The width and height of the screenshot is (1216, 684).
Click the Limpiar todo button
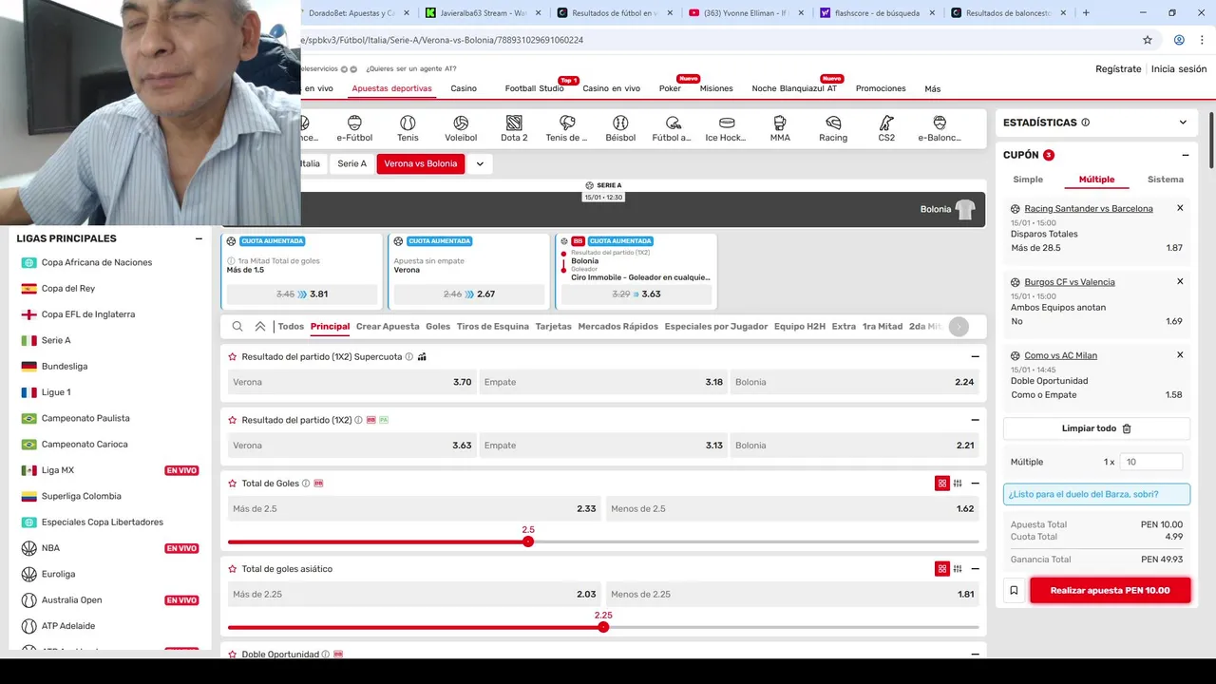(1096, 428)
